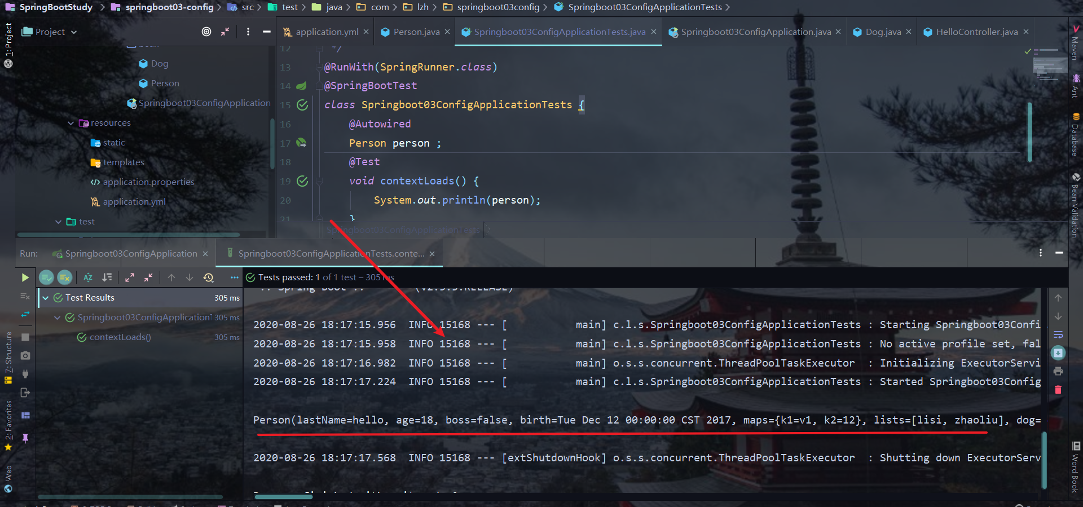The image size is (1083, 507).
Task: Switch to the Springboot03ConfigApplicationTests.contextLoads run tab
Action: click(331, 254)
